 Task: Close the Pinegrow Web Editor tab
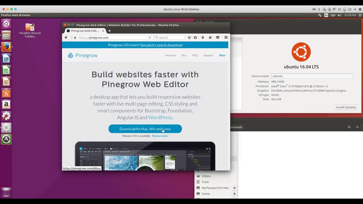coord(103,31)
